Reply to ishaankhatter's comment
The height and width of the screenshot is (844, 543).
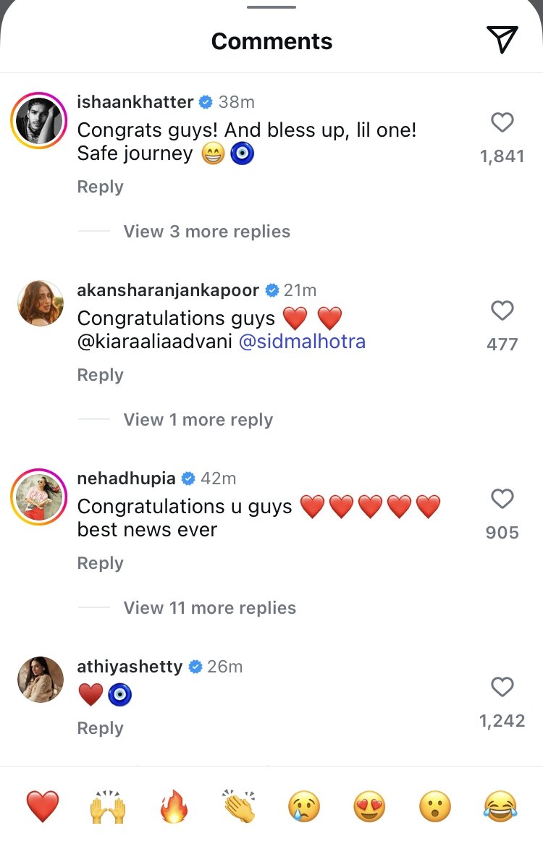[100, 187]
